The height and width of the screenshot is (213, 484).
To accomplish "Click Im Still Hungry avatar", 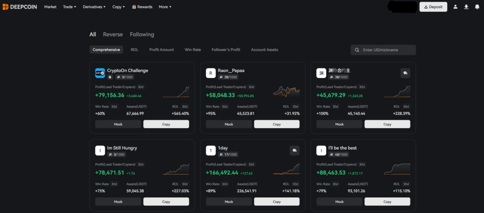I will click(x=100, y=151).
